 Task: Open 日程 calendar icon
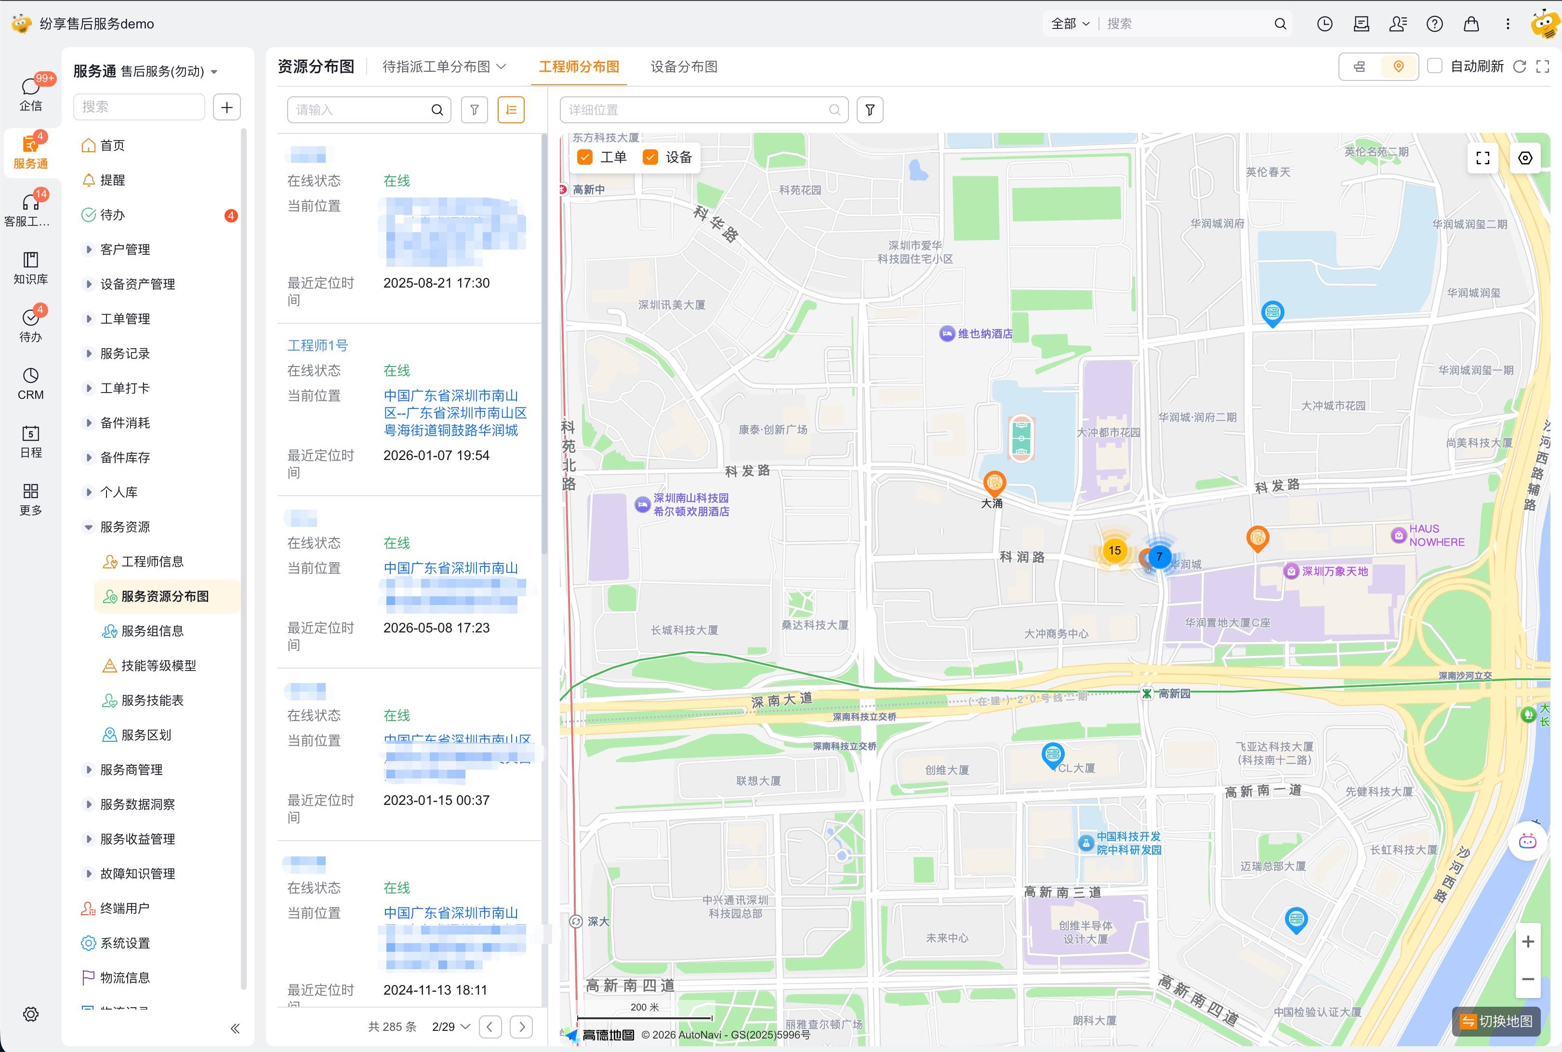click(x=31, y=441)
